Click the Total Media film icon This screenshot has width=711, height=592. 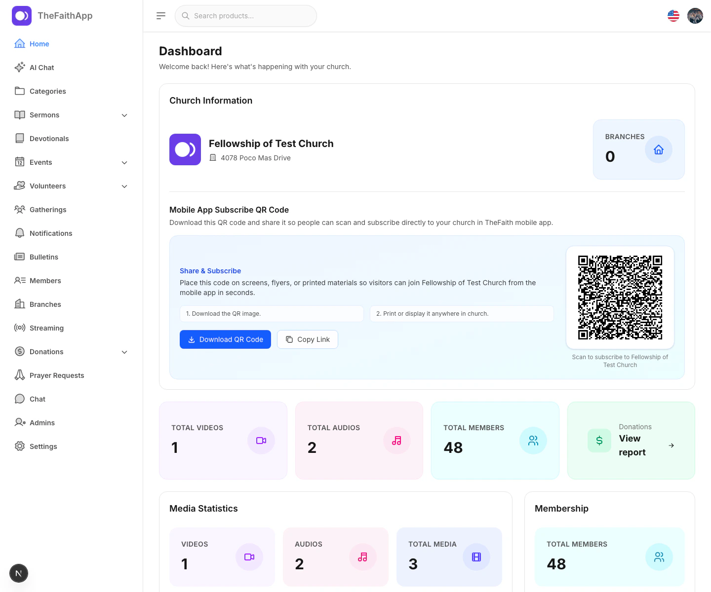click(x=476, y=557)
